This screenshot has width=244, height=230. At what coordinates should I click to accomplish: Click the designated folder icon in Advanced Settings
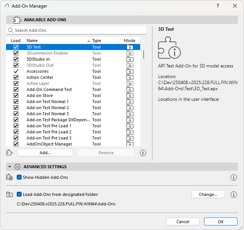[x=10, y=194]
